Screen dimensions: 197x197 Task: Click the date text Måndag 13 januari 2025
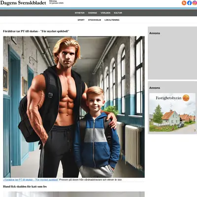pyautogui.click(x=56, y=2)
